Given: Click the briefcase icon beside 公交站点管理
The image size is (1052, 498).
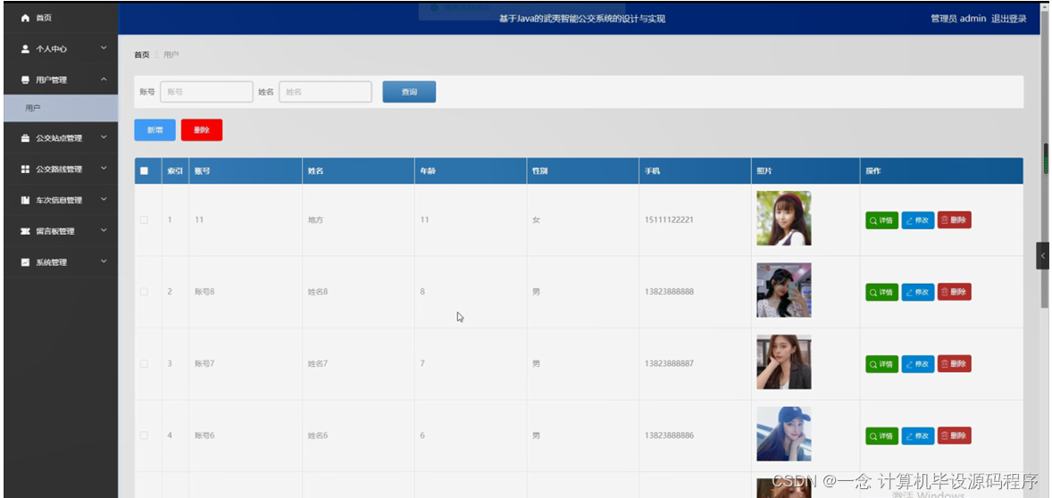Looking at the screenshot, I should coord(26,138).
